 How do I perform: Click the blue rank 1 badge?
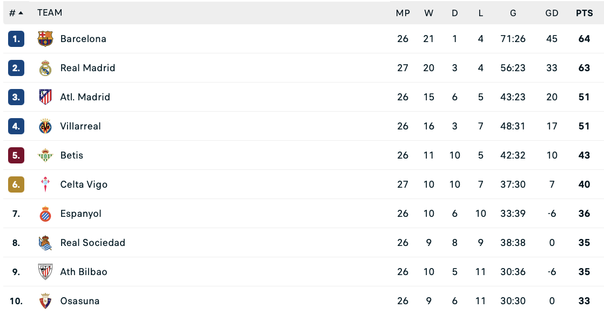16,39
